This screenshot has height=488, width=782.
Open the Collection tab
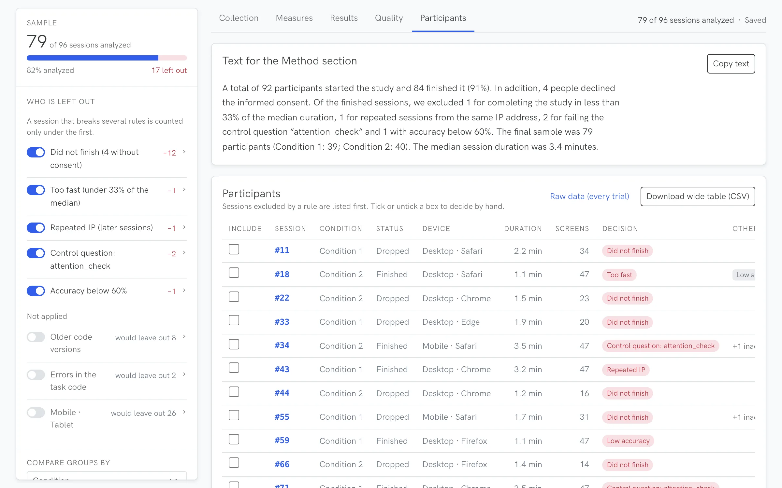coord(239,18)
